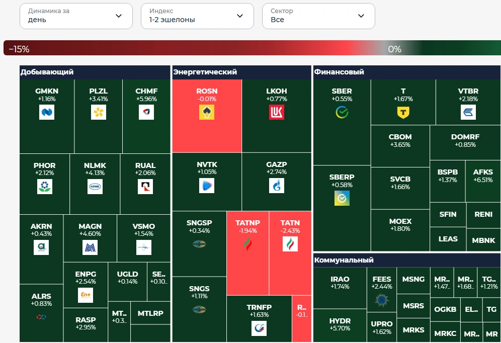This screenshot has width=501, height=343.
Task: Click the "-15%" label on the color scale
Action: tap(19, 49)
